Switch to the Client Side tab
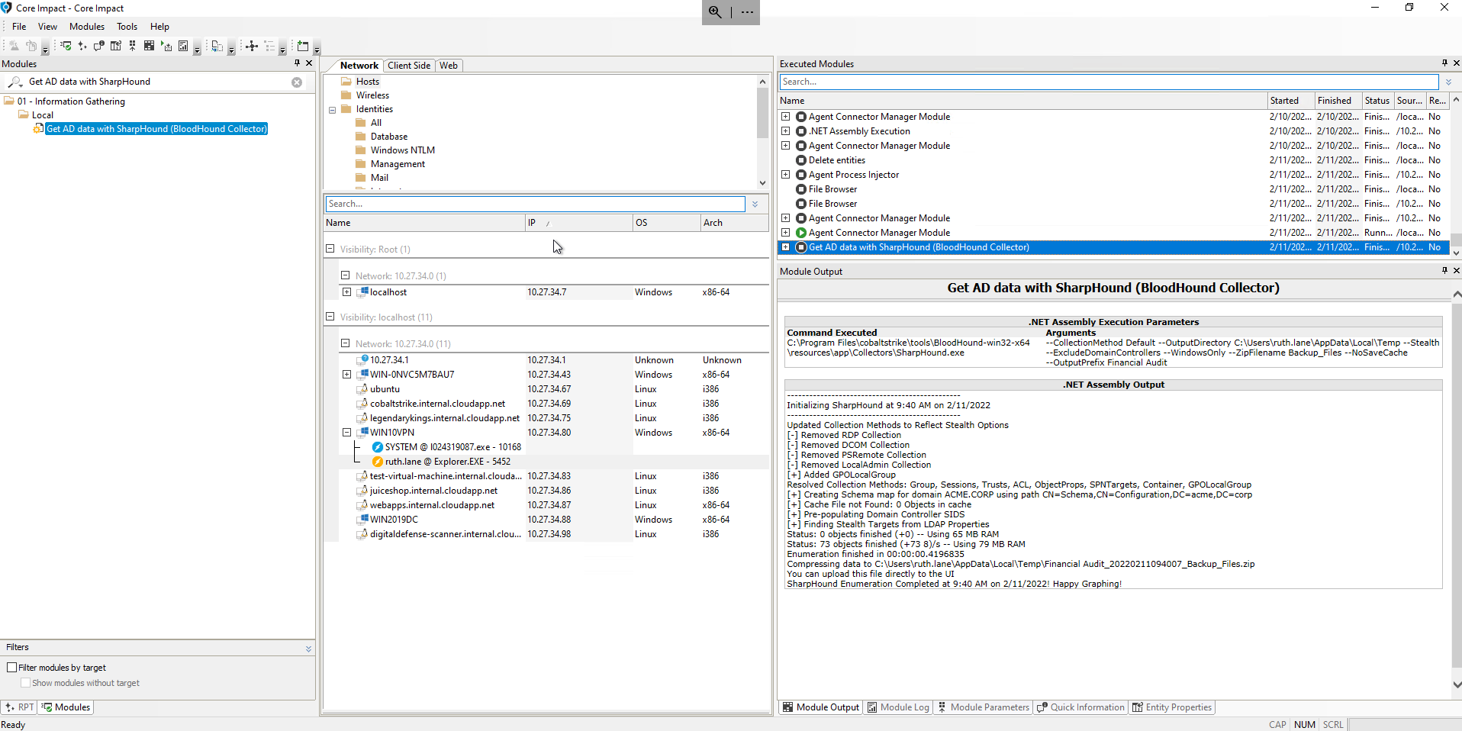The width and height of the screenshot is (1462, 731). click(x=409, y=66)
